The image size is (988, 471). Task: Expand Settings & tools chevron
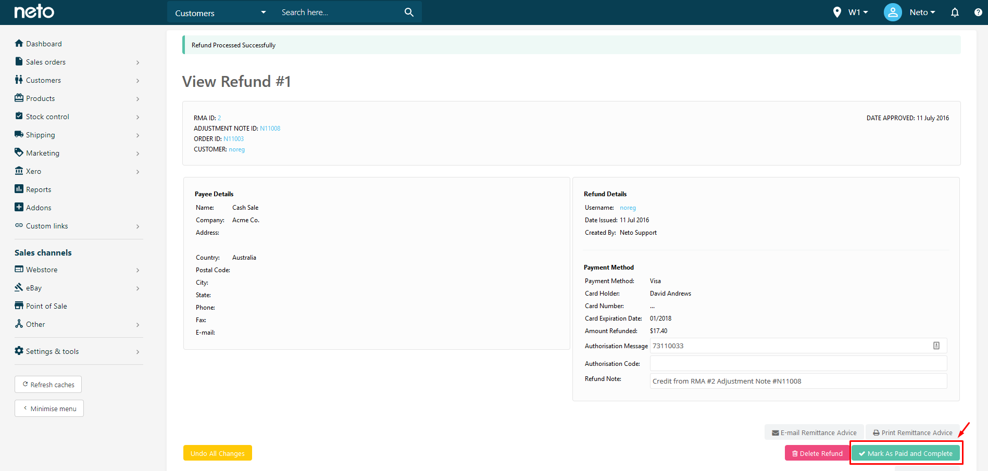click(x=138, y=352)
